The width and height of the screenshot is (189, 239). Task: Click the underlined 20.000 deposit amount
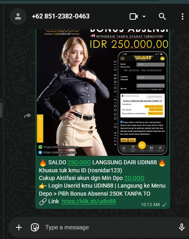point(134,178)
